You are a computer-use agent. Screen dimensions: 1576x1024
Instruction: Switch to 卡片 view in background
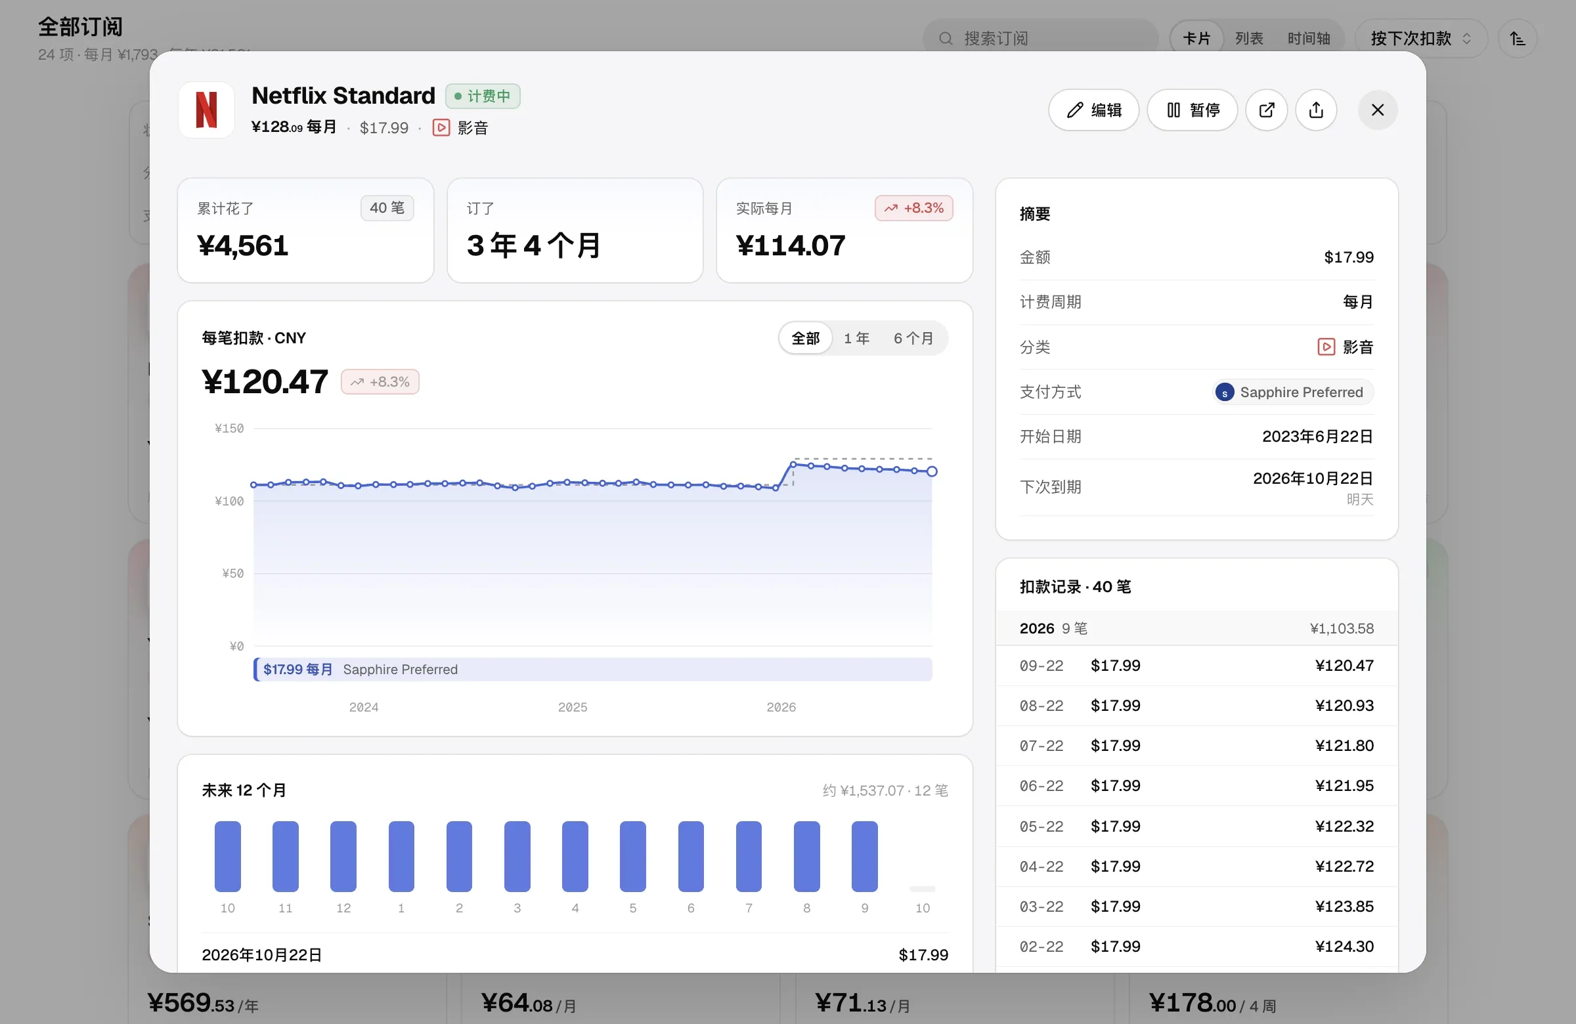pyautogui.click(x=1196, y=38)
